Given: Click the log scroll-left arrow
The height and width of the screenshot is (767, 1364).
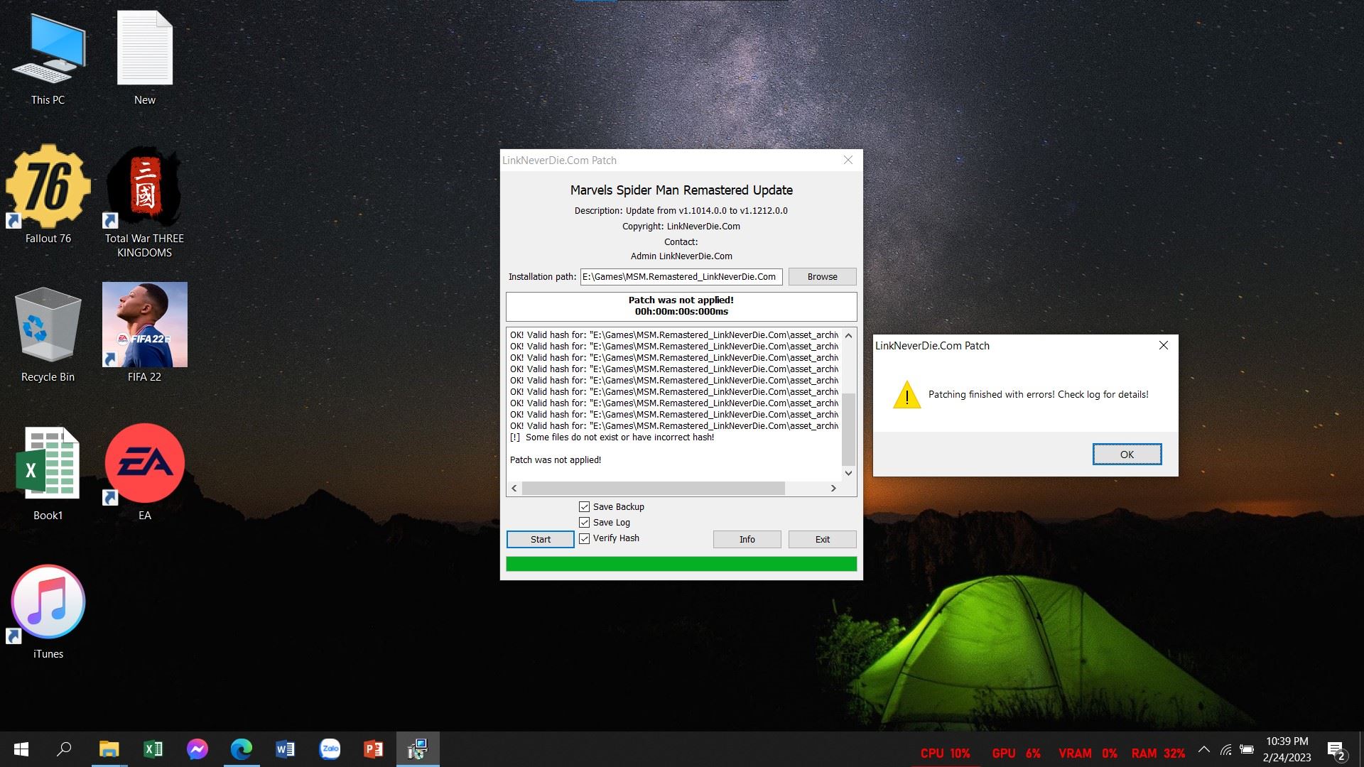Looking at the screenshot, I should click(x=515, y=489).
